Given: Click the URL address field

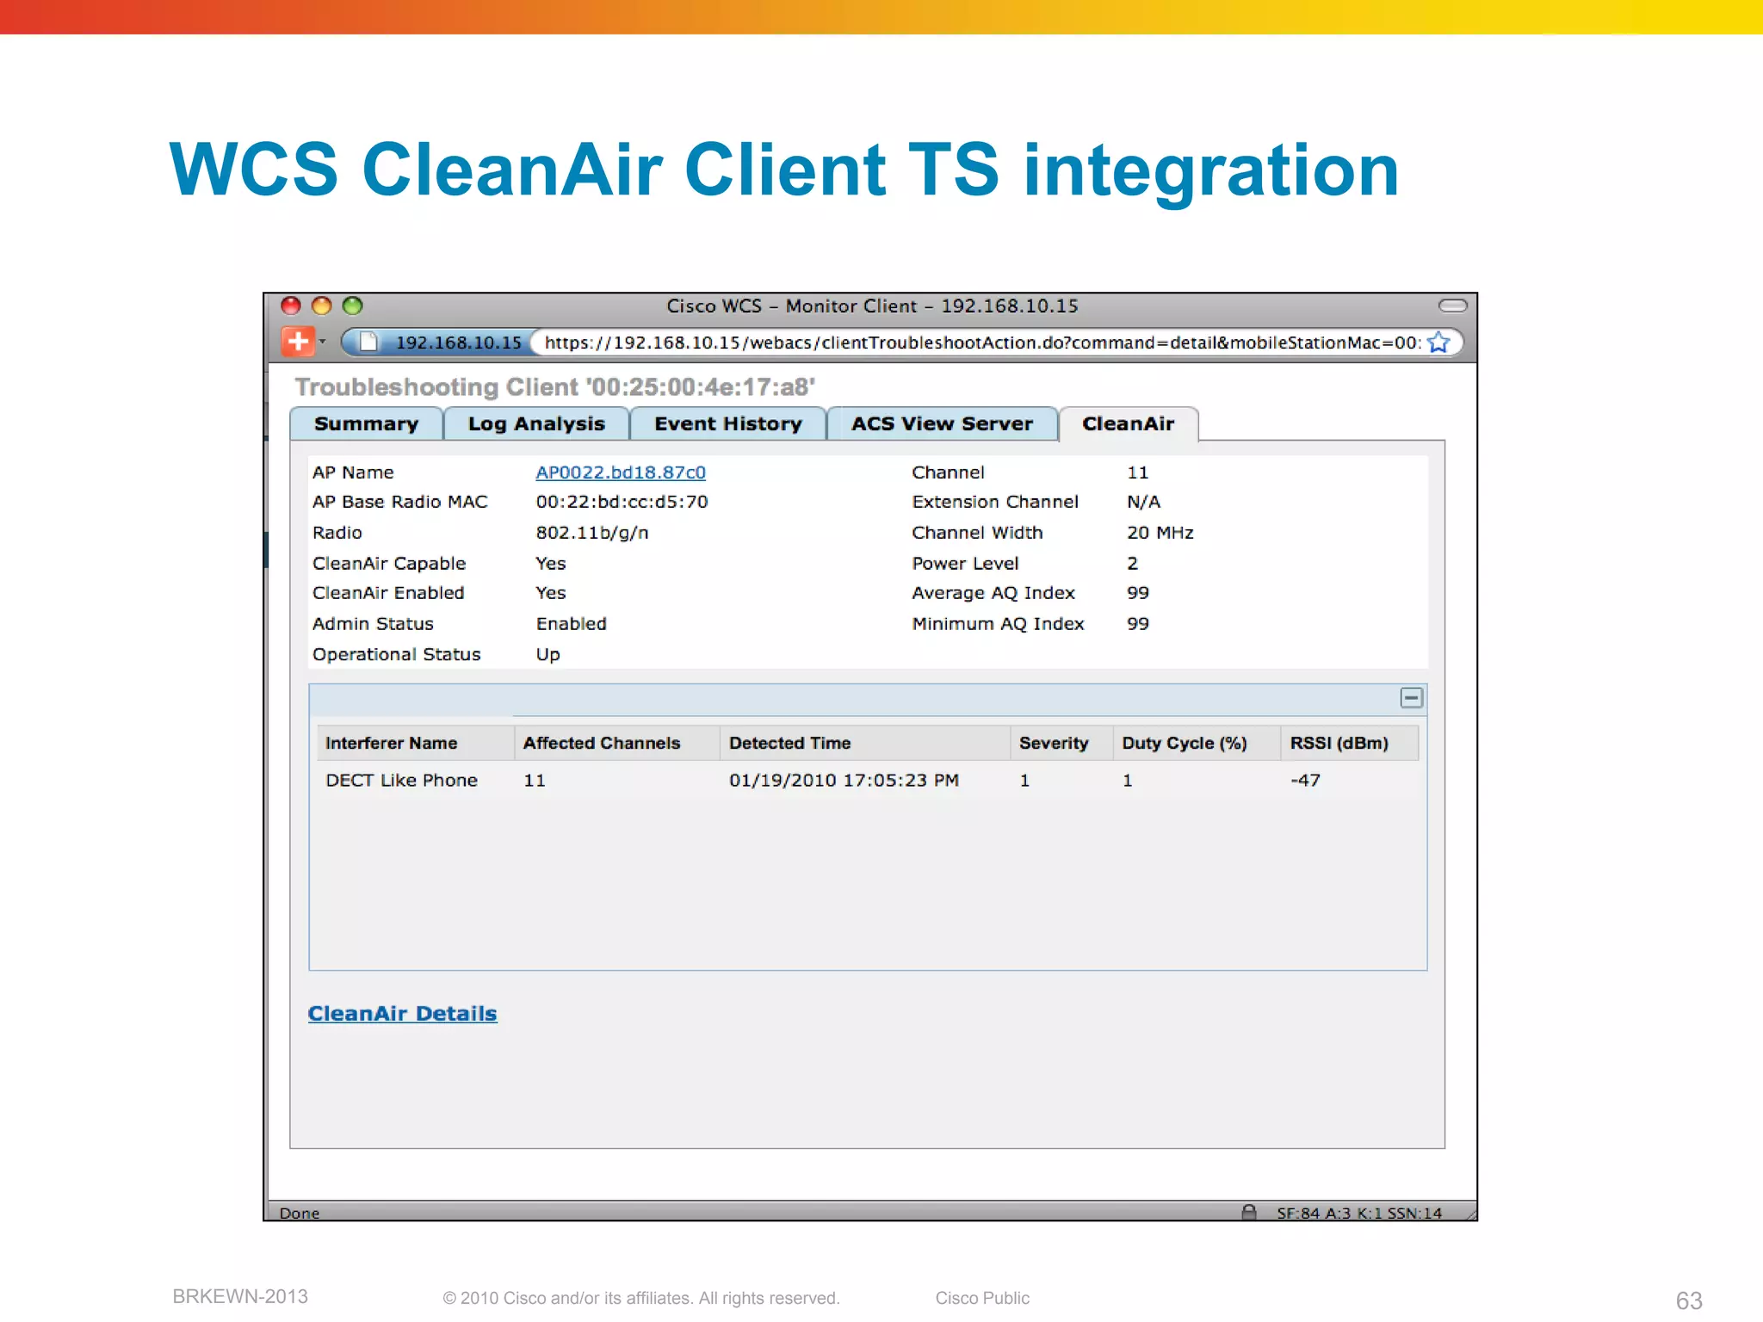Looking at the screenshot, I should [981, 343].
